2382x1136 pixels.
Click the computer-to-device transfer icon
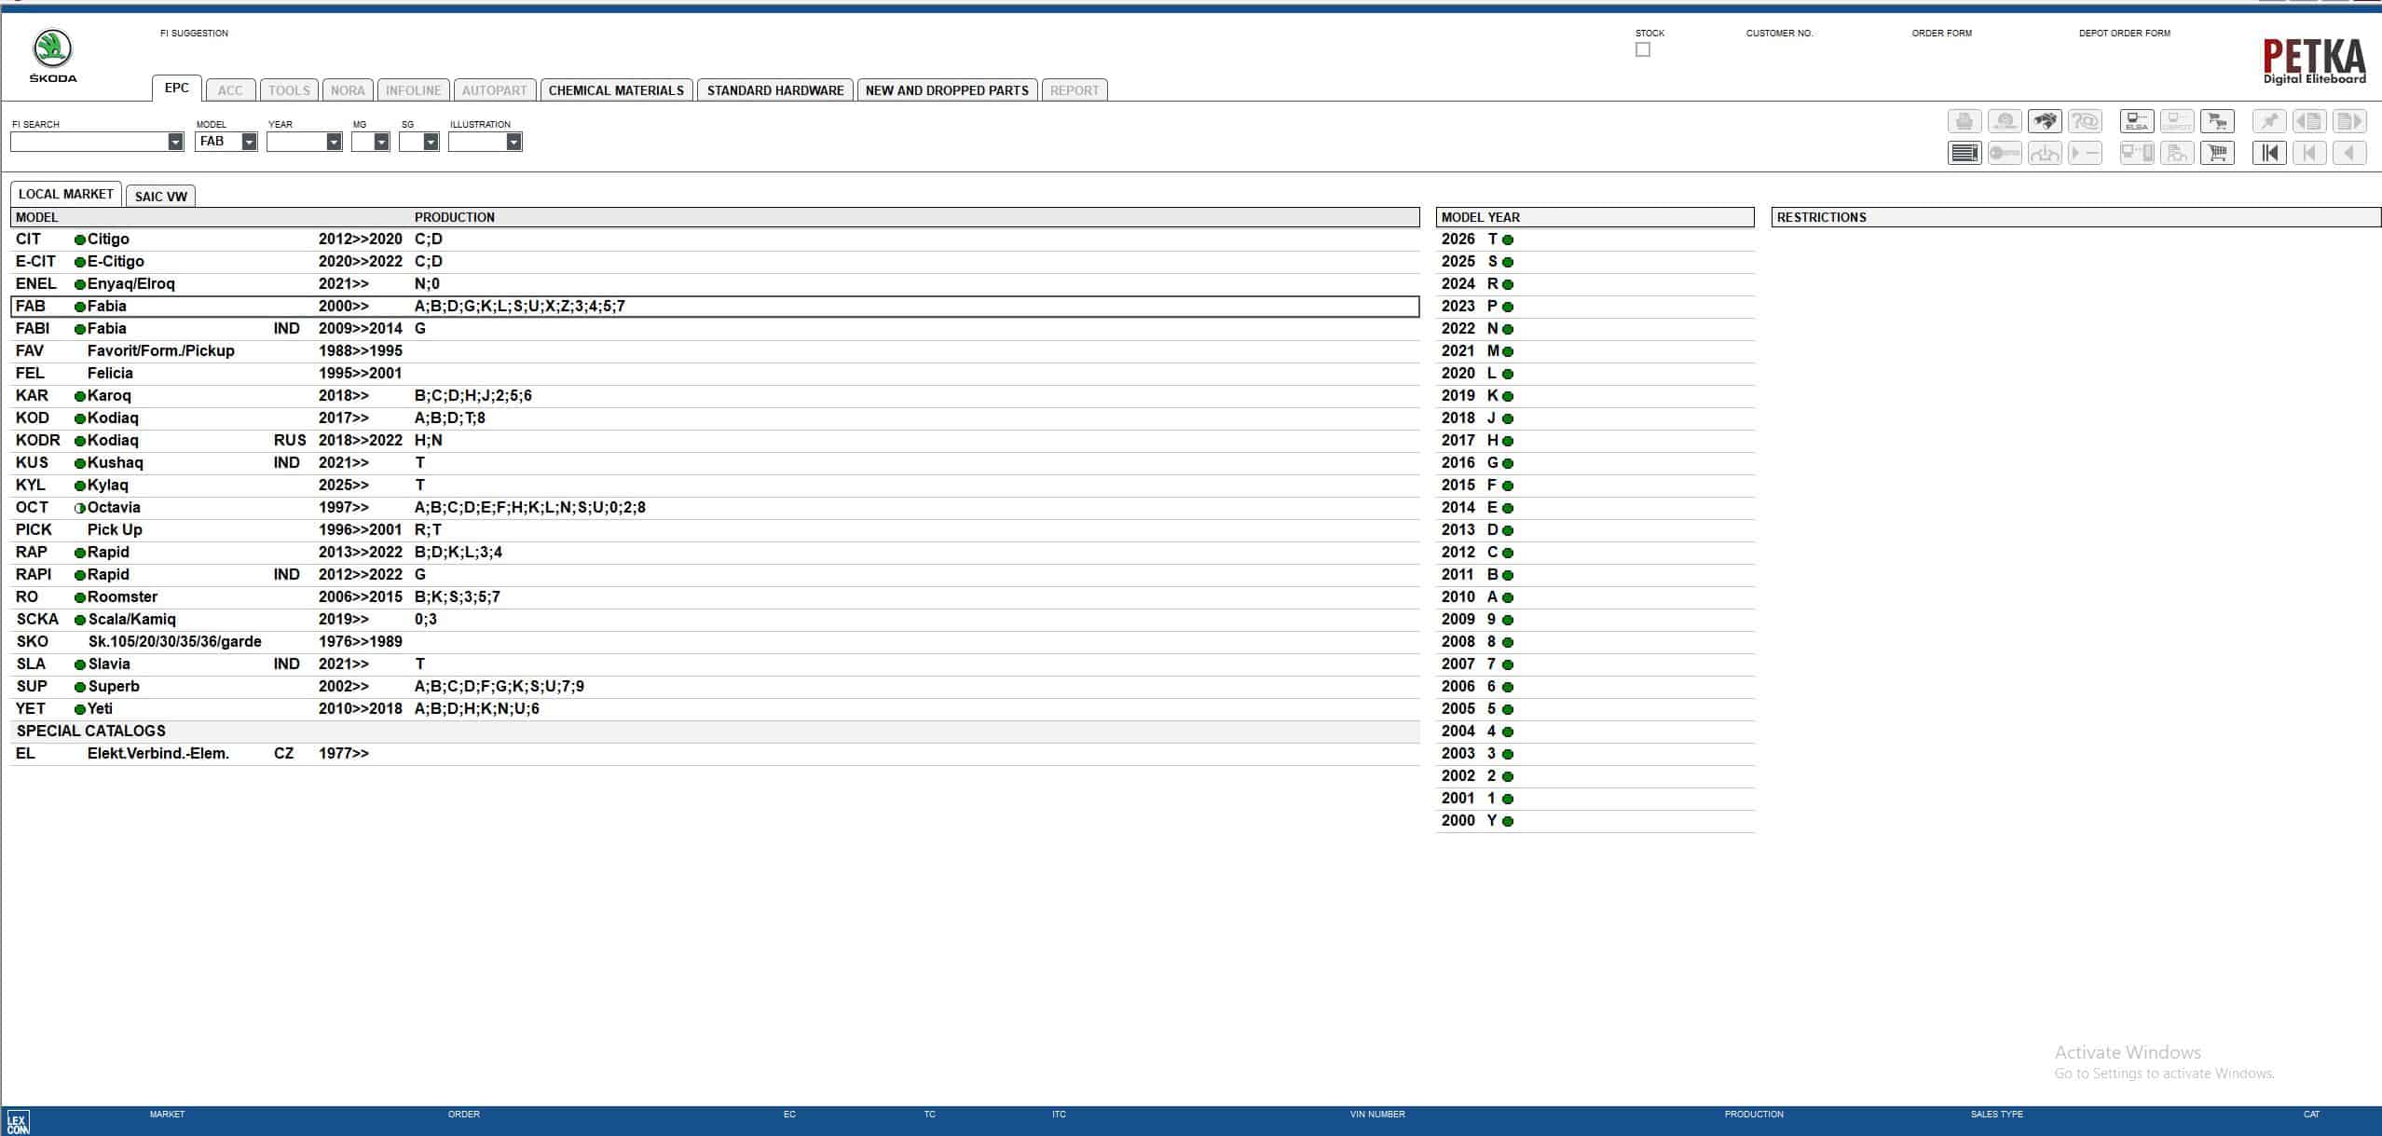point(2137,153)
